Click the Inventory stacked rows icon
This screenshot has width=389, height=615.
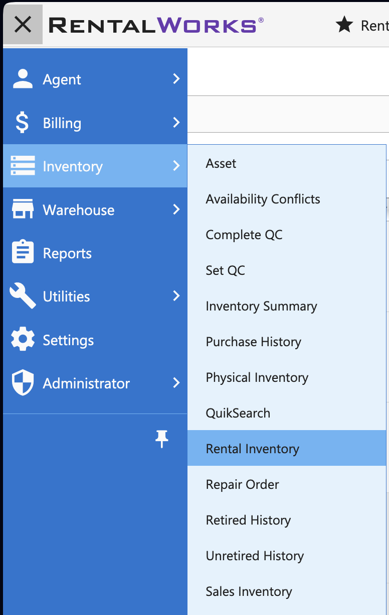23,166
